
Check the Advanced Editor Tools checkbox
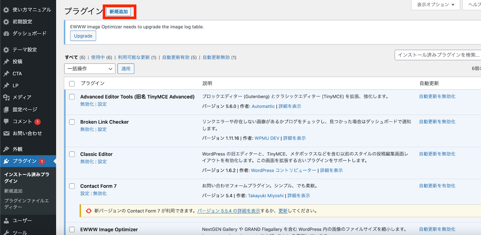72,97
